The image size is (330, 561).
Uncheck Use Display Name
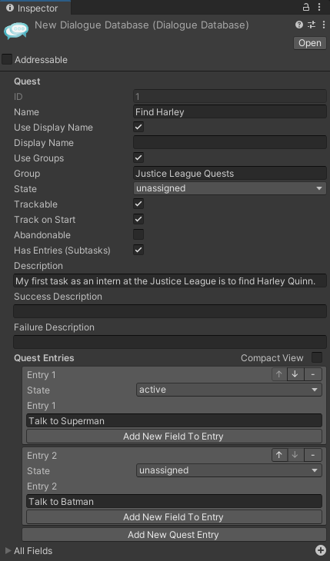point(138,127)
